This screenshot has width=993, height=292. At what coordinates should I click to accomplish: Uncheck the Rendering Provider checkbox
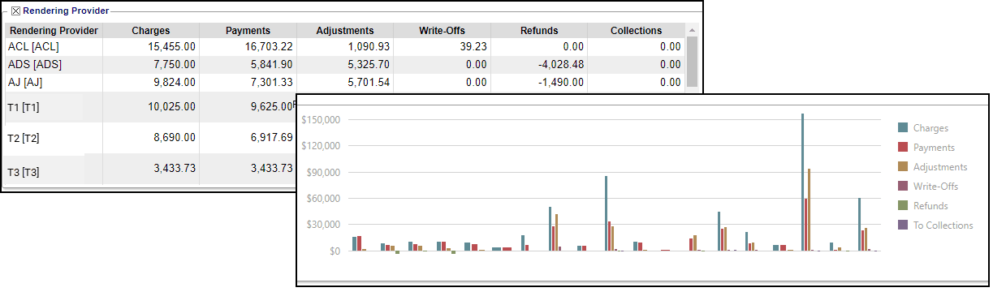click(16, 11)
